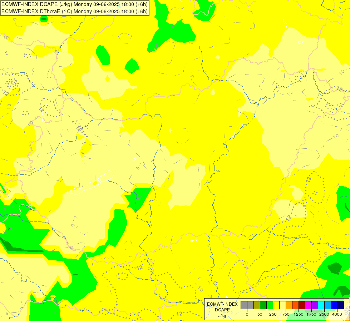
Task: Select the orange legend swatch
Action: point(289,305)
